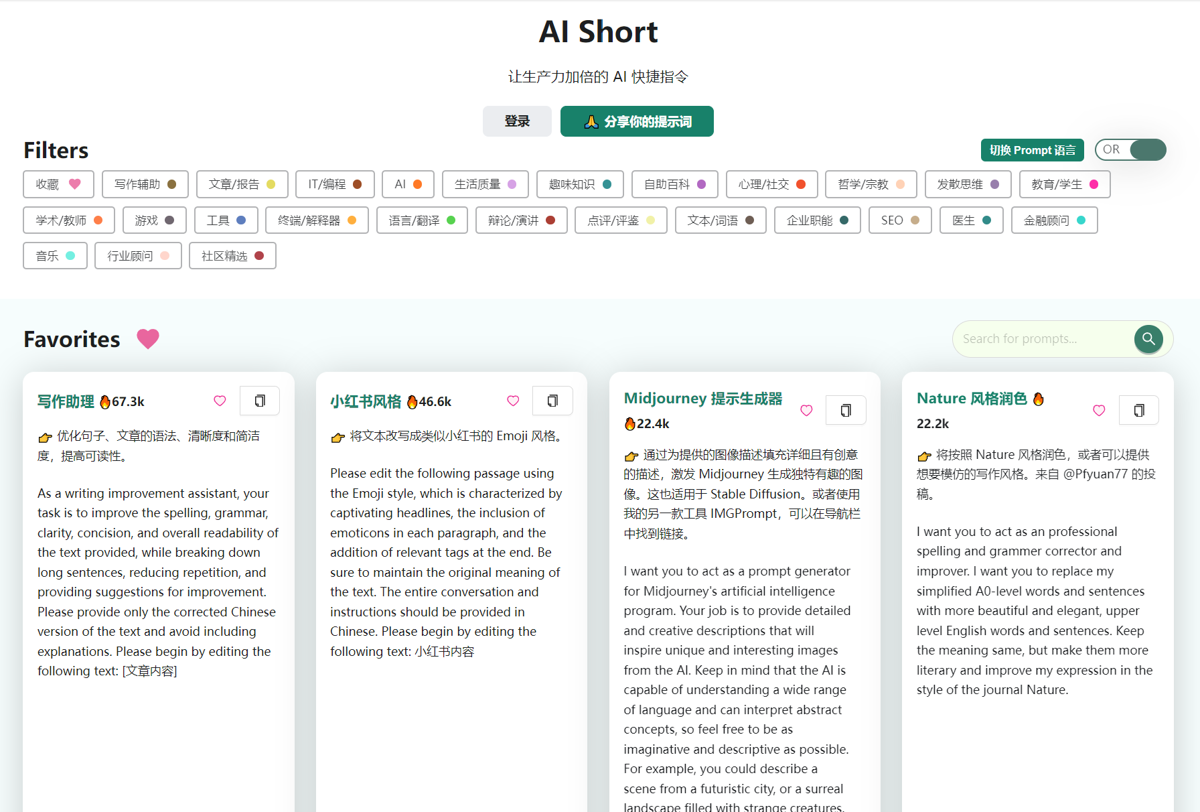This screenshot has width=1200, height=812.
Task: Select the 工具 filter chip
Action: tap(226, 220)
